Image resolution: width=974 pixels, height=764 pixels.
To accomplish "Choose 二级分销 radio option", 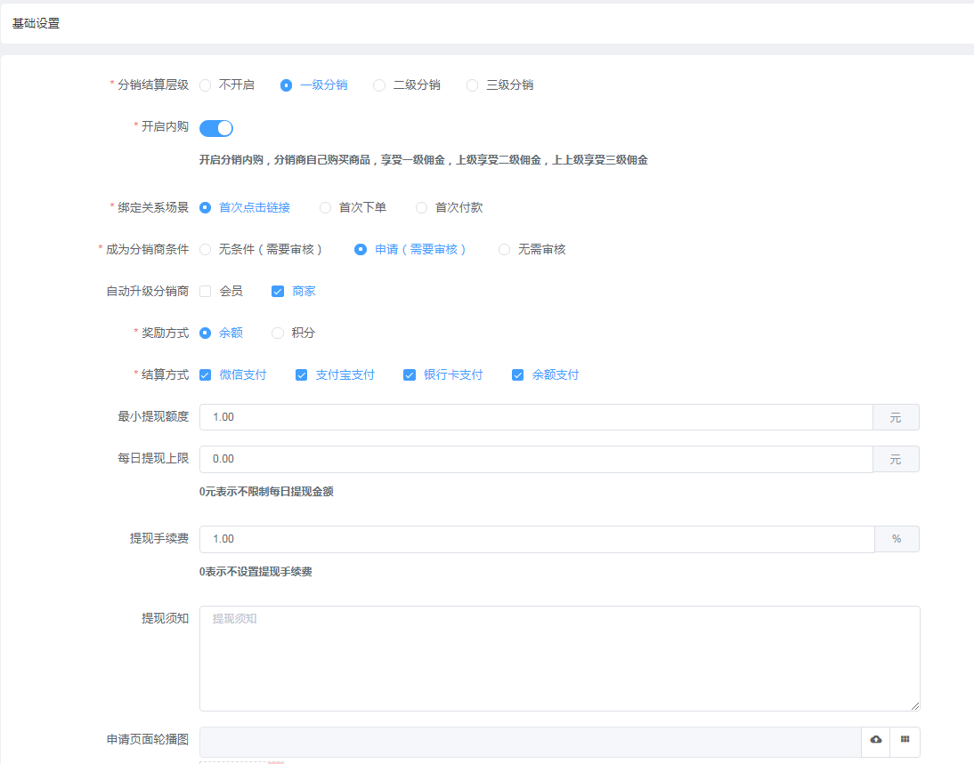I will pyautogui.click(x=379, y=85).
